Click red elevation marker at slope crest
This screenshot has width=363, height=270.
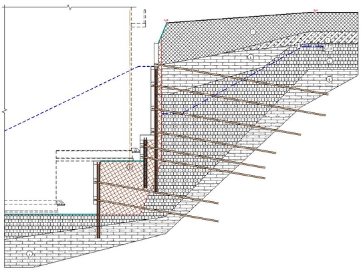pyautogui.click(x=166, y=21)
